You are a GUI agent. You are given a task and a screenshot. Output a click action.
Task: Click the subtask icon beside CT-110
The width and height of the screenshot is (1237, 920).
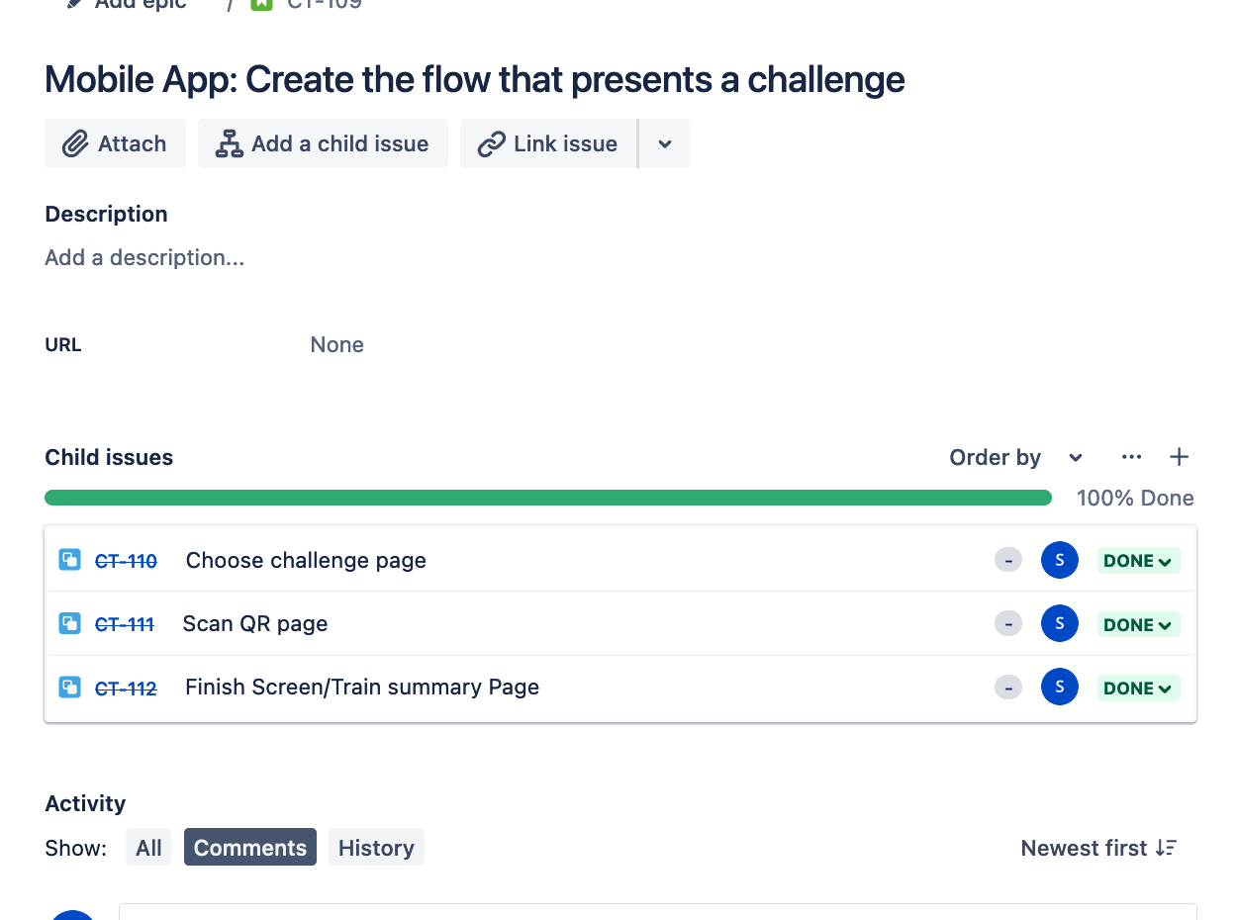(x=69, y=560)
